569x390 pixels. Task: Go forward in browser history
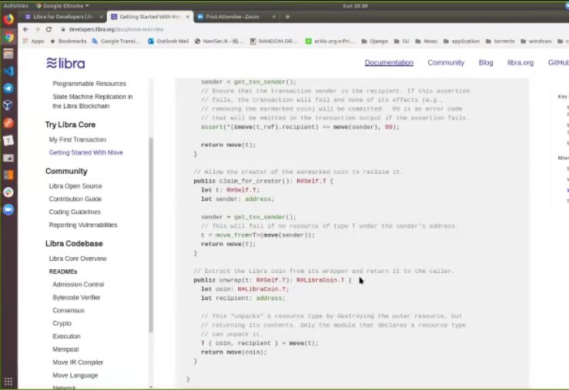pos(37,29)
